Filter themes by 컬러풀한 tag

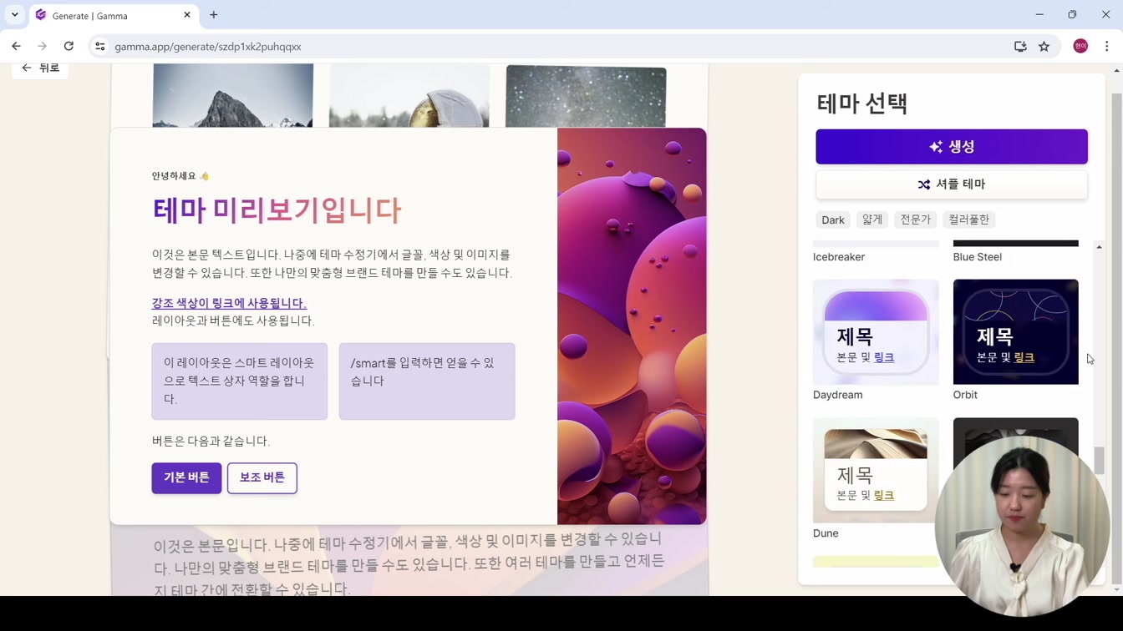pos(968,220)
